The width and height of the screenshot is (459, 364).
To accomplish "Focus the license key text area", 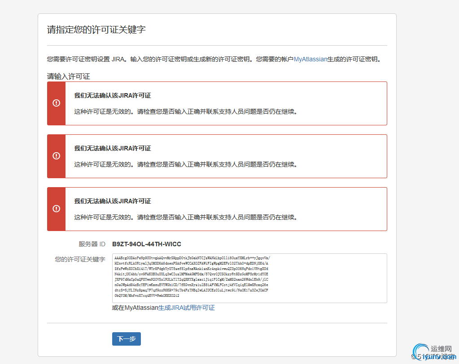I will tap(249, 278).
